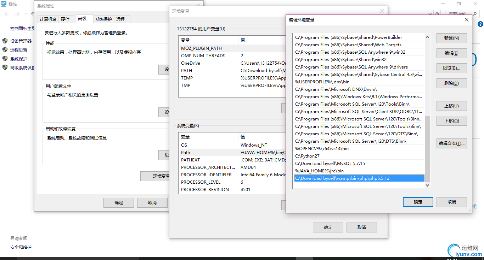Select user variable OMP_NUM_THREADS row
The image size is (484, 260).
click(x=232, y=56)
